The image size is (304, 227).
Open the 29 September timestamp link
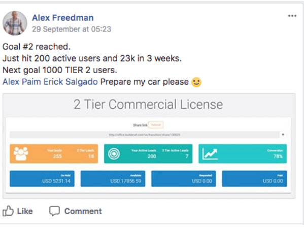pyautogui.click(x=72, y=29)
